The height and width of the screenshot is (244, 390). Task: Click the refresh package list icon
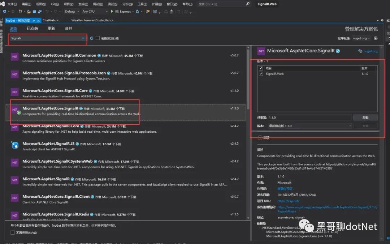(x=91, y=38)
